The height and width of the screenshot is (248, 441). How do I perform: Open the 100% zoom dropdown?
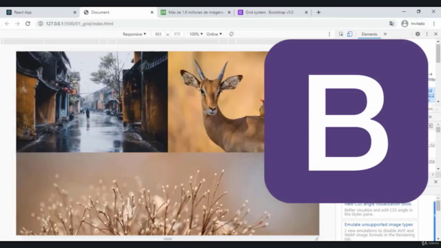click(x=196, y=34)
